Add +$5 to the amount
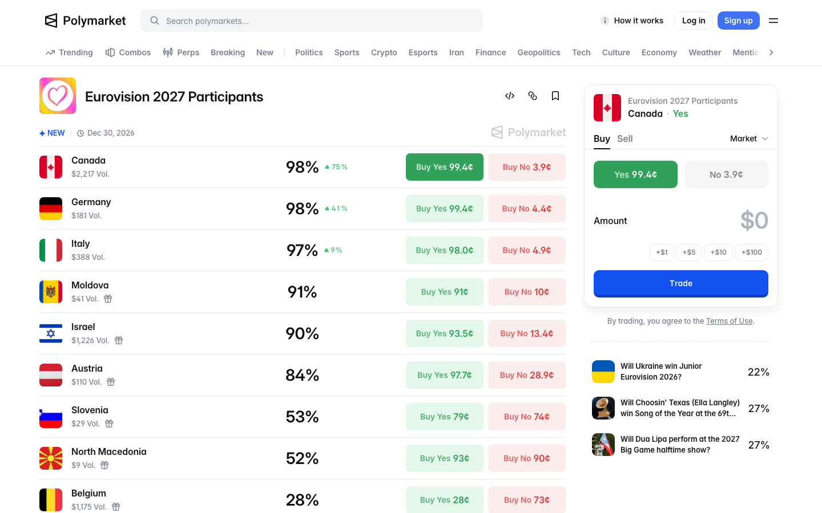 pos(689,252)
